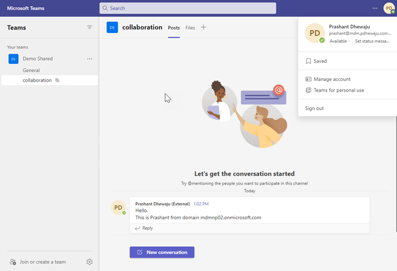Click the Microsoft Teams title
The height and width of the screenshot is (271, 397).
pos(26,8)
